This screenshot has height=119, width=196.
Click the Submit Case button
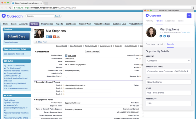click(17, 36)
